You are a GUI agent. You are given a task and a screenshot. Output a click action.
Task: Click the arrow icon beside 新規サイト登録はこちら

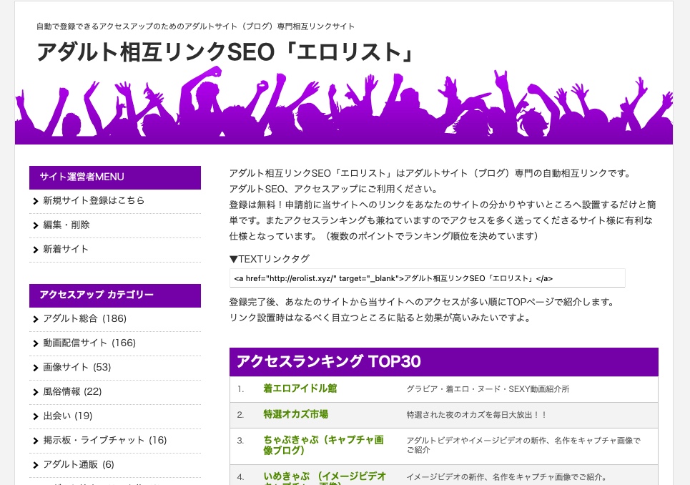(36, 201)
